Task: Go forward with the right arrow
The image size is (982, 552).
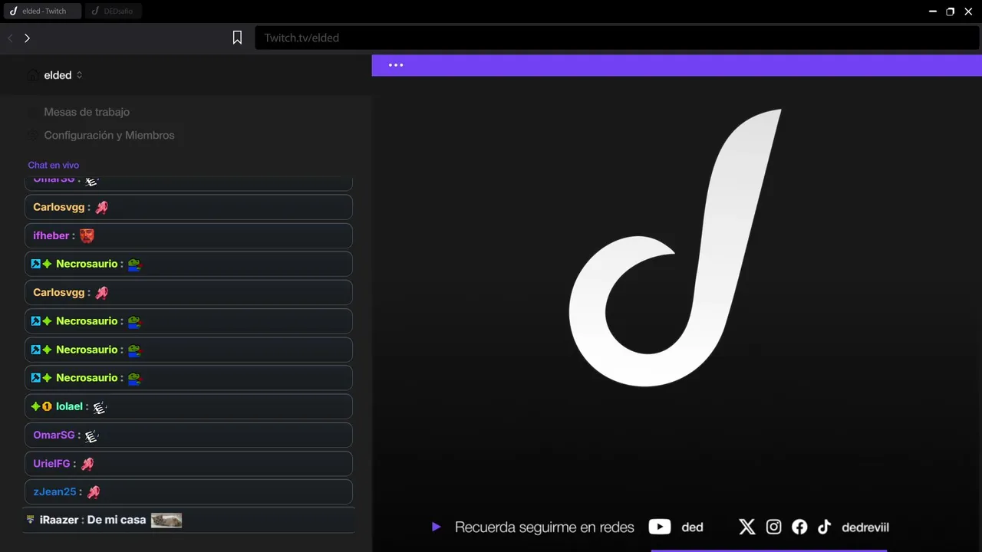Action: coord(27,38)
